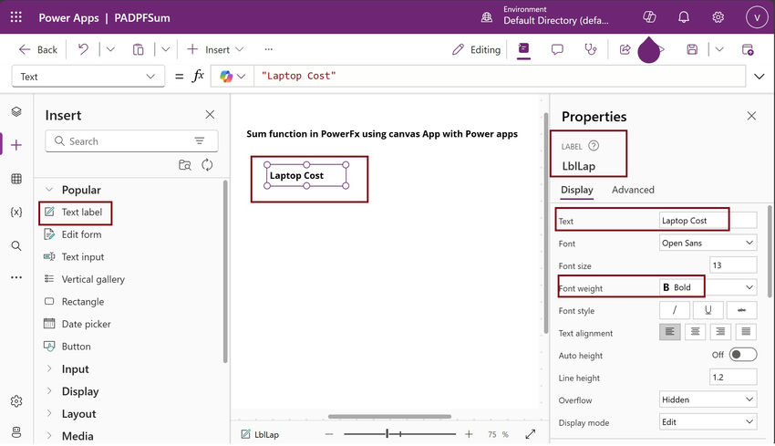
Task: Toggle the Auto height switch
Action: coord(743,355)
